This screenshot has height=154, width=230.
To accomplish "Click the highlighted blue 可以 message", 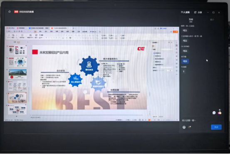I will click(185, 61).
